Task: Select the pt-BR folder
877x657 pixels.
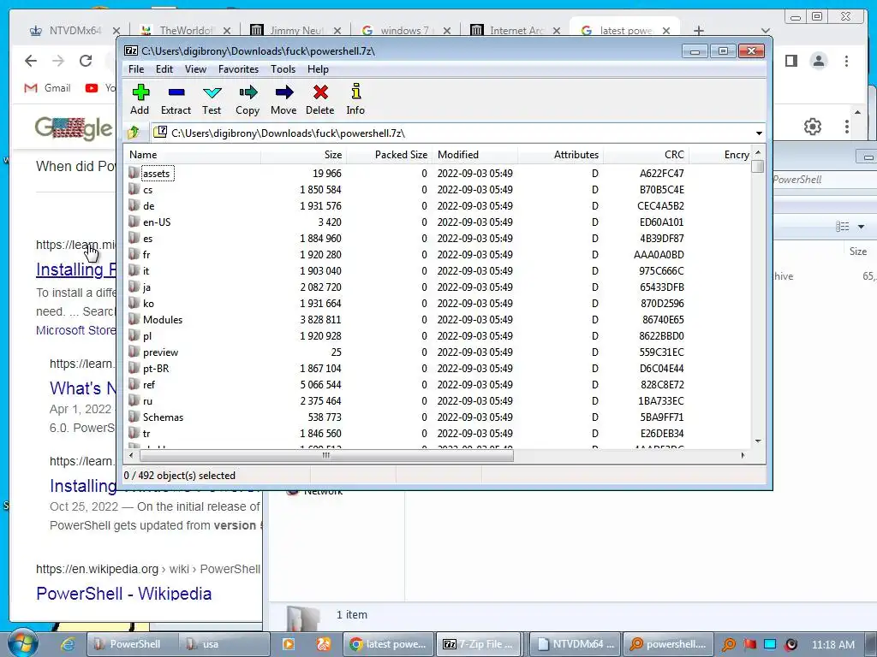Action: 156,369
